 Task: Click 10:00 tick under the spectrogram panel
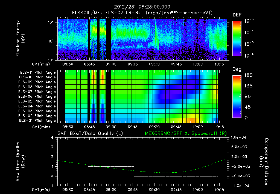point(197,64)
